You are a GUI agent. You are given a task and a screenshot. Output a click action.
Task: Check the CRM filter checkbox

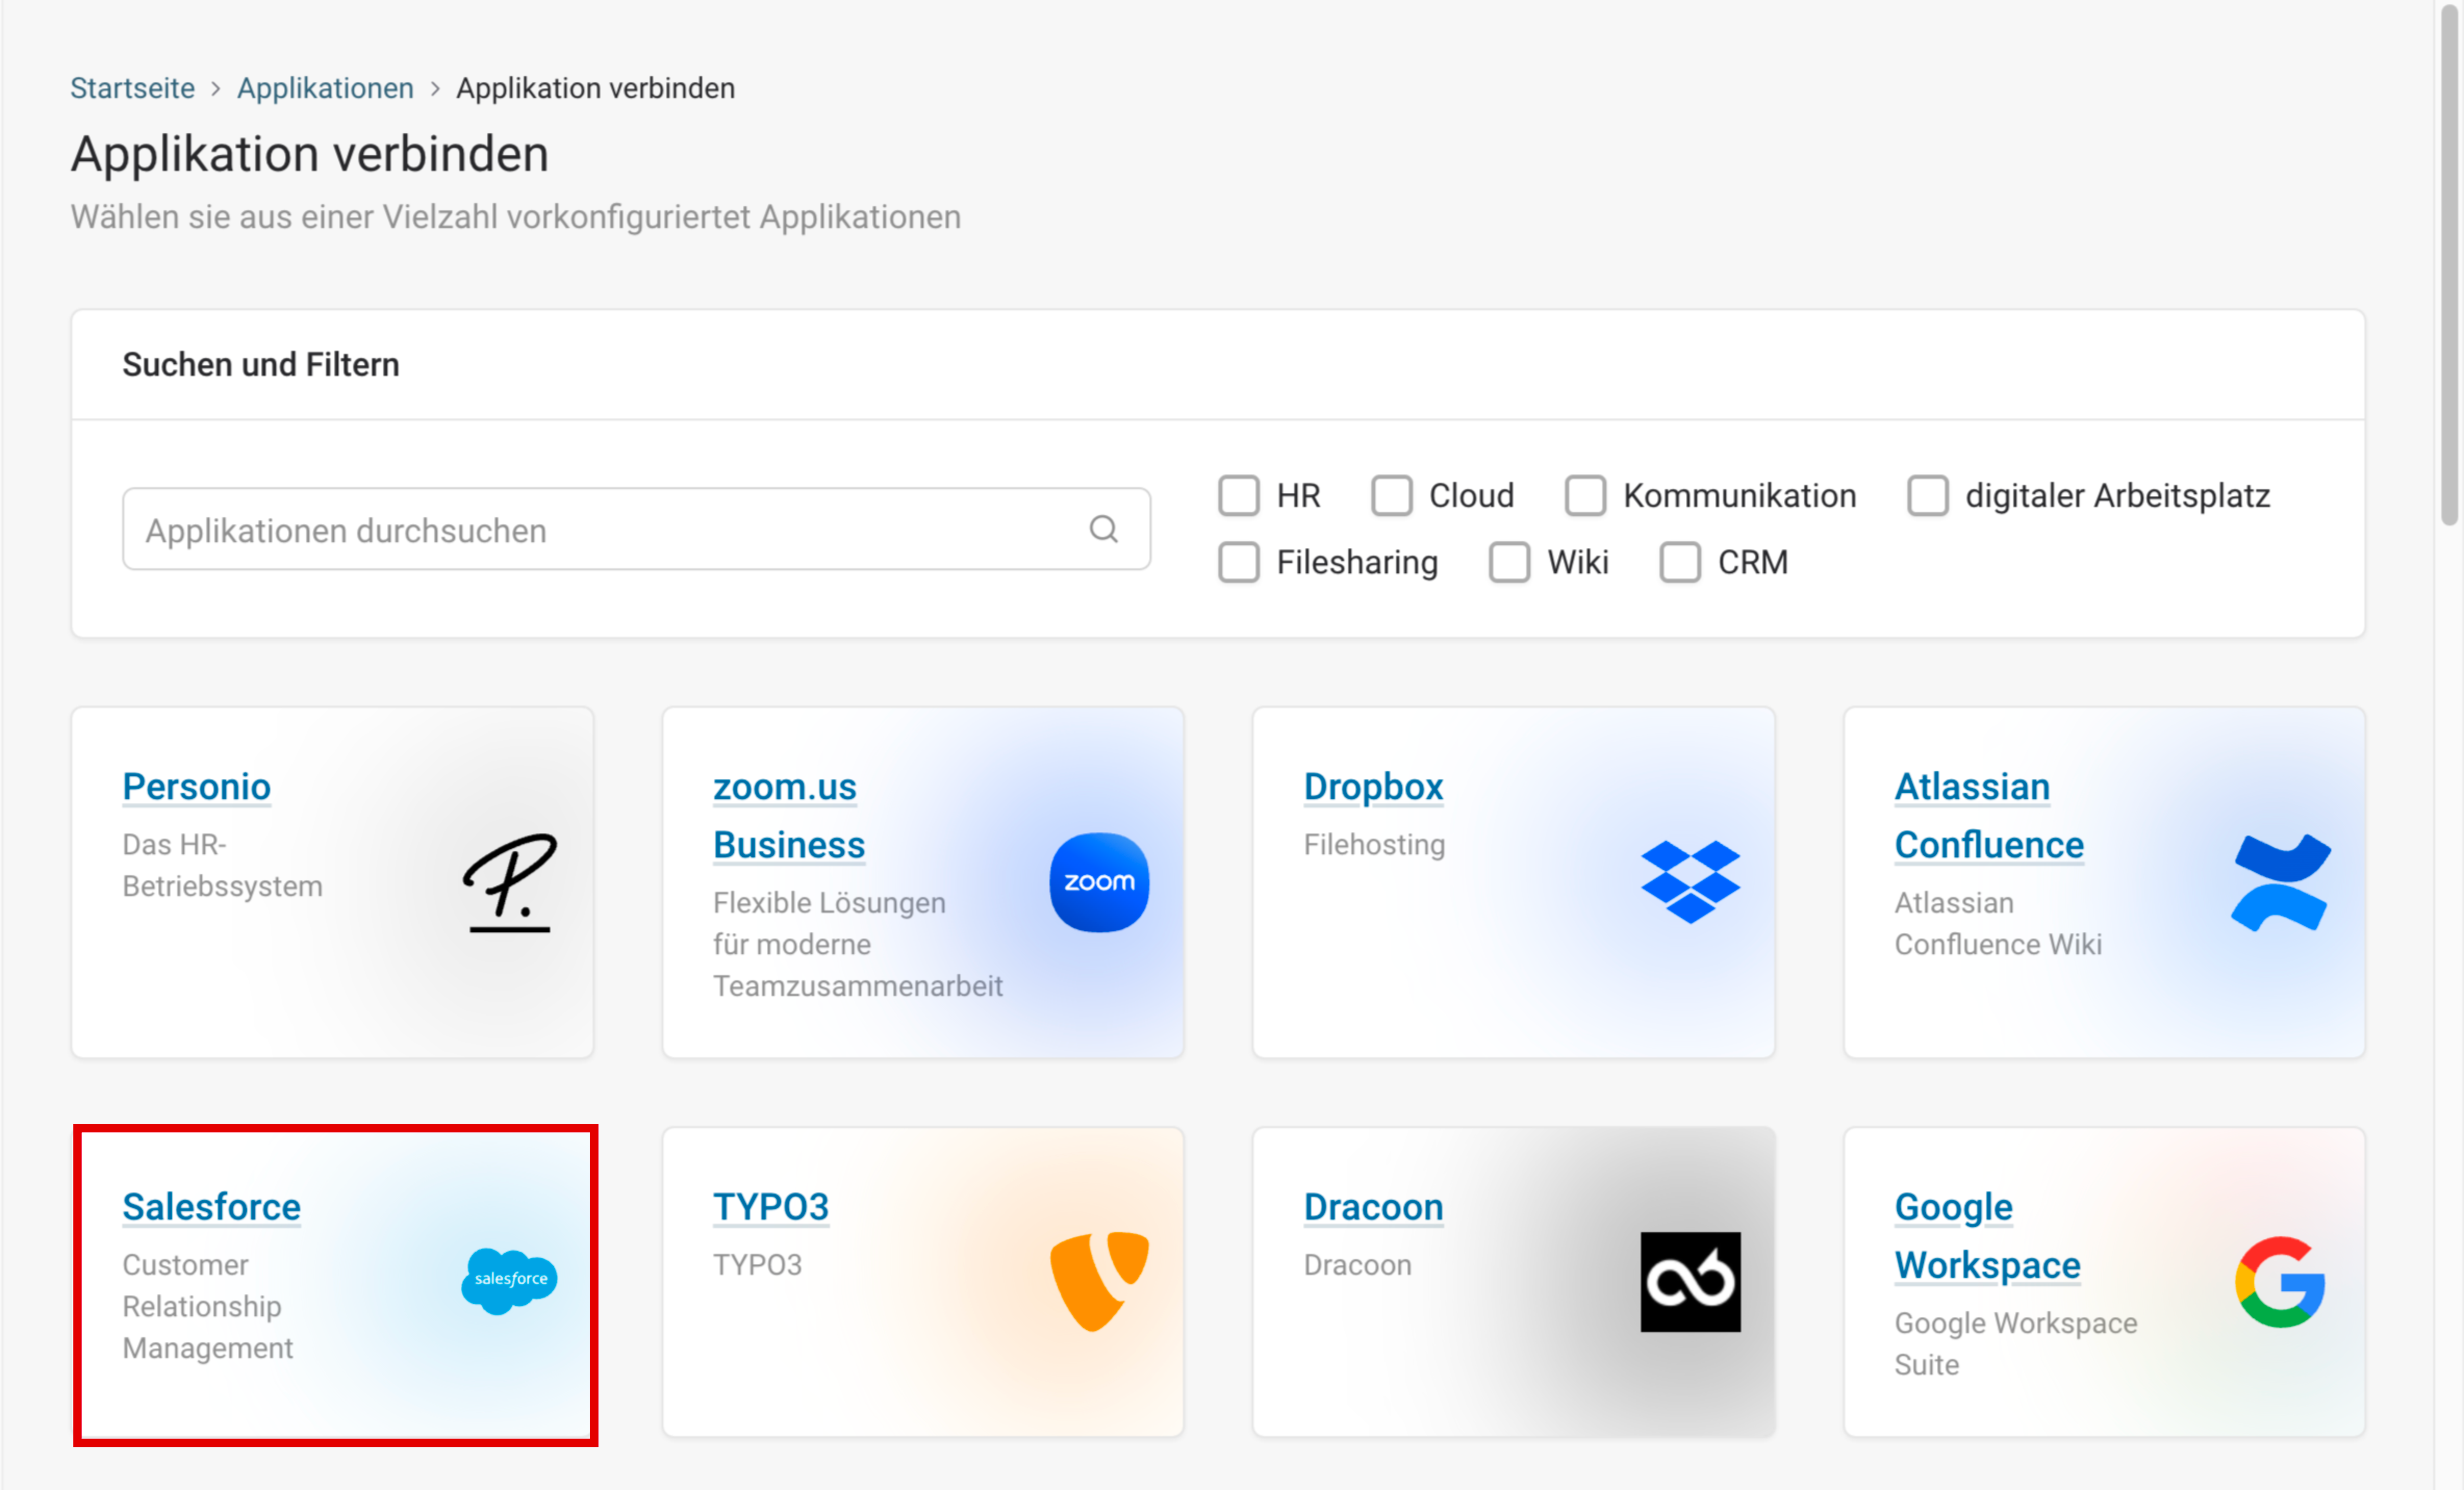coord(1680,562)
